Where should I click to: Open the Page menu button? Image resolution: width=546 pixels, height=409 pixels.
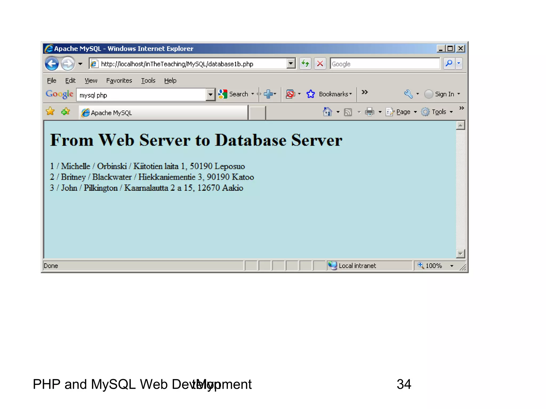(401, 112)
